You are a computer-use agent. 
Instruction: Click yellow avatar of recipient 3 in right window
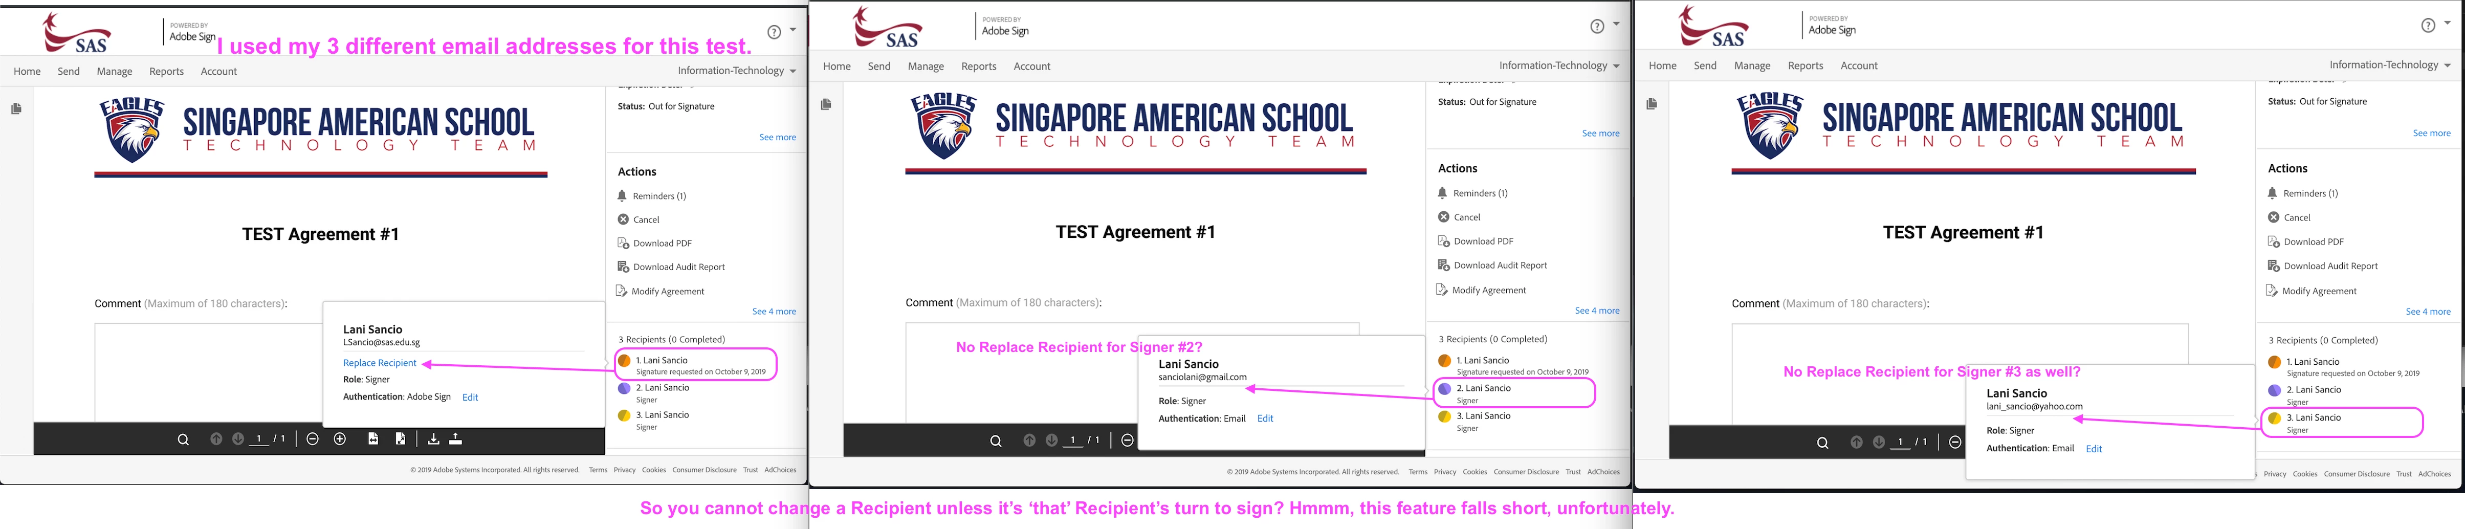pyautogui.click(x=2275, y=418)
